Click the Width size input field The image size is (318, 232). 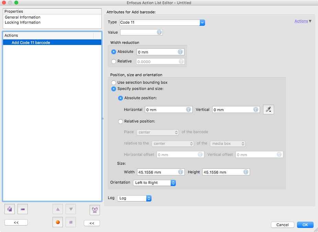[161, 172]
